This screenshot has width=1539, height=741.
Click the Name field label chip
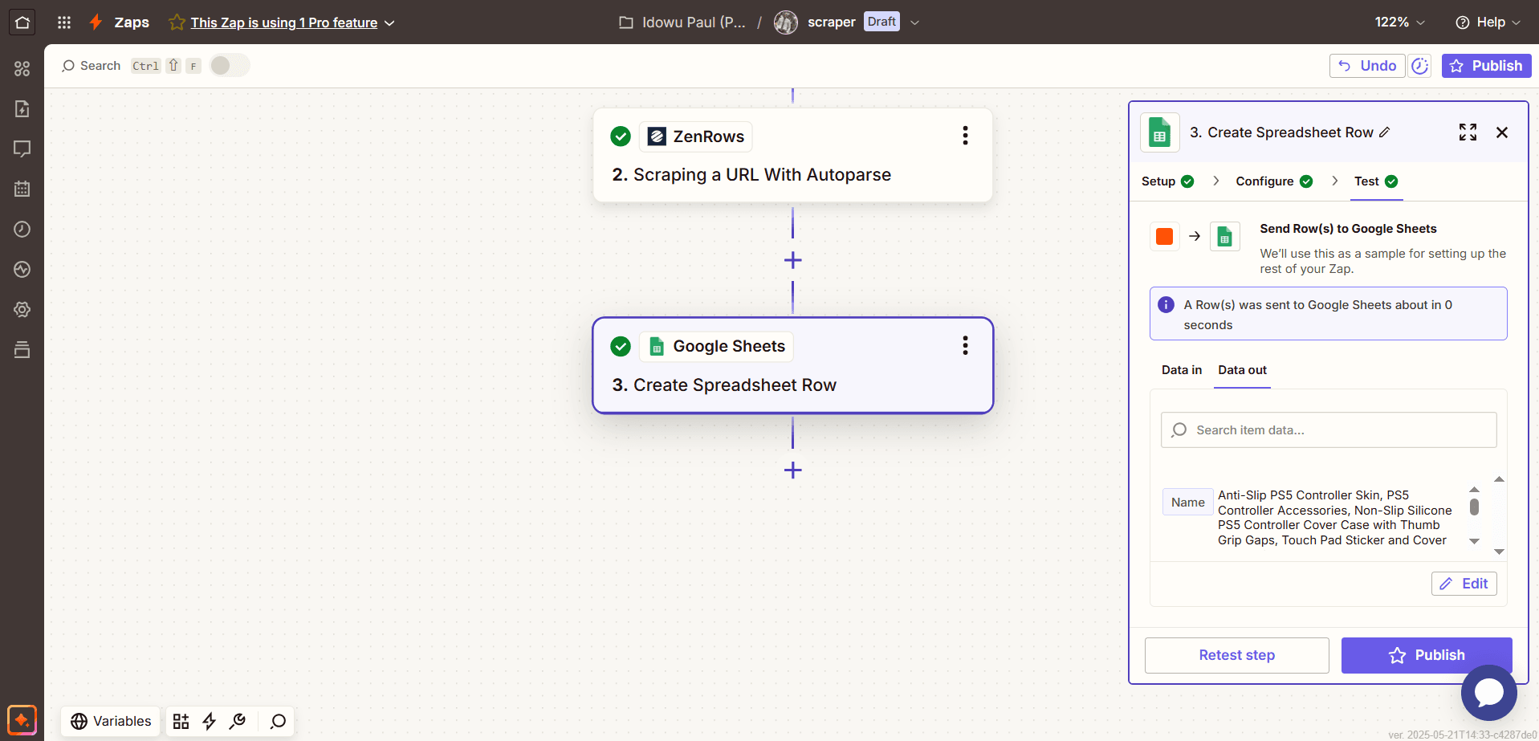tap(1187, 502)
